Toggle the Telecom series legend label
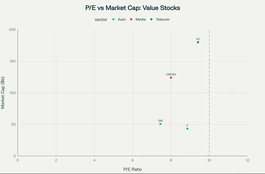 click(x=163, y=19)
